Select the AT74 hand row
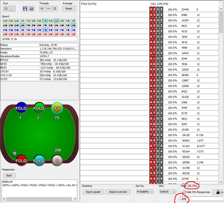Screen dimensions: 224x203 184,146
